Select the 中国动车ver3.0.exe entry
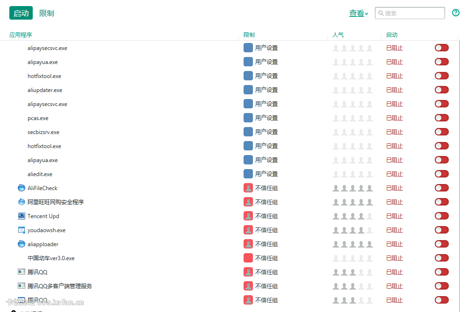 (51, 258)
